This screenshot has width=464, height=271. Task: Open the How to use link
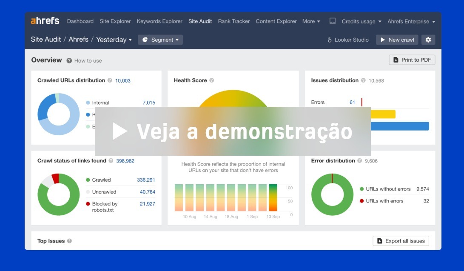point(88,61)
